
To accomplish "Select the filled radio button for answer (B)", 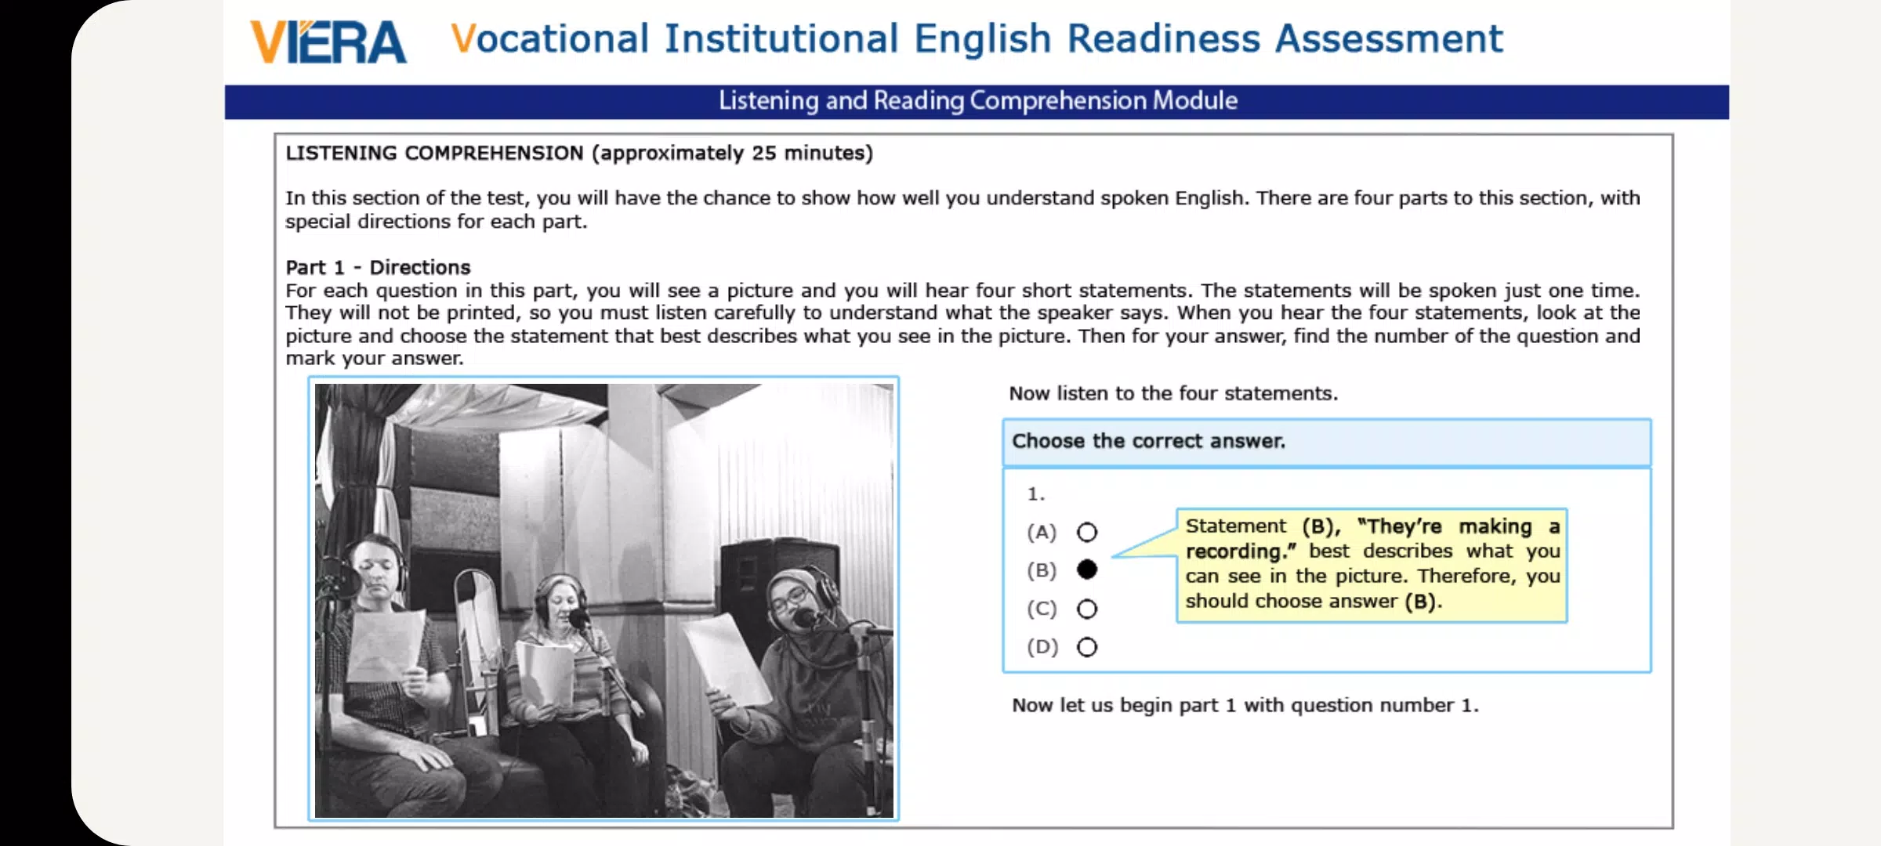I will tap(1086, 569).
